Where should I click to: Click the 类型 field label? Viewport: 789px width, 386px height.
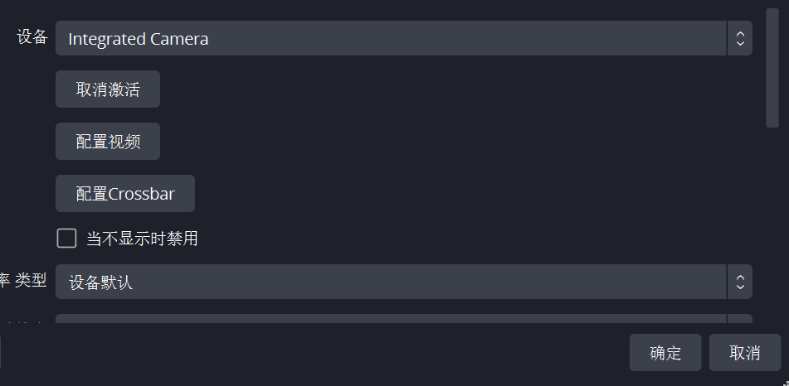point(32,281)
